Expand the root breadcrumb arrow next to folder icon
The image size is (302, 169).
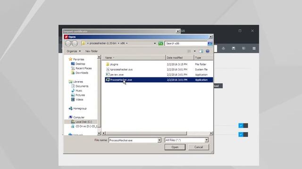88,44
